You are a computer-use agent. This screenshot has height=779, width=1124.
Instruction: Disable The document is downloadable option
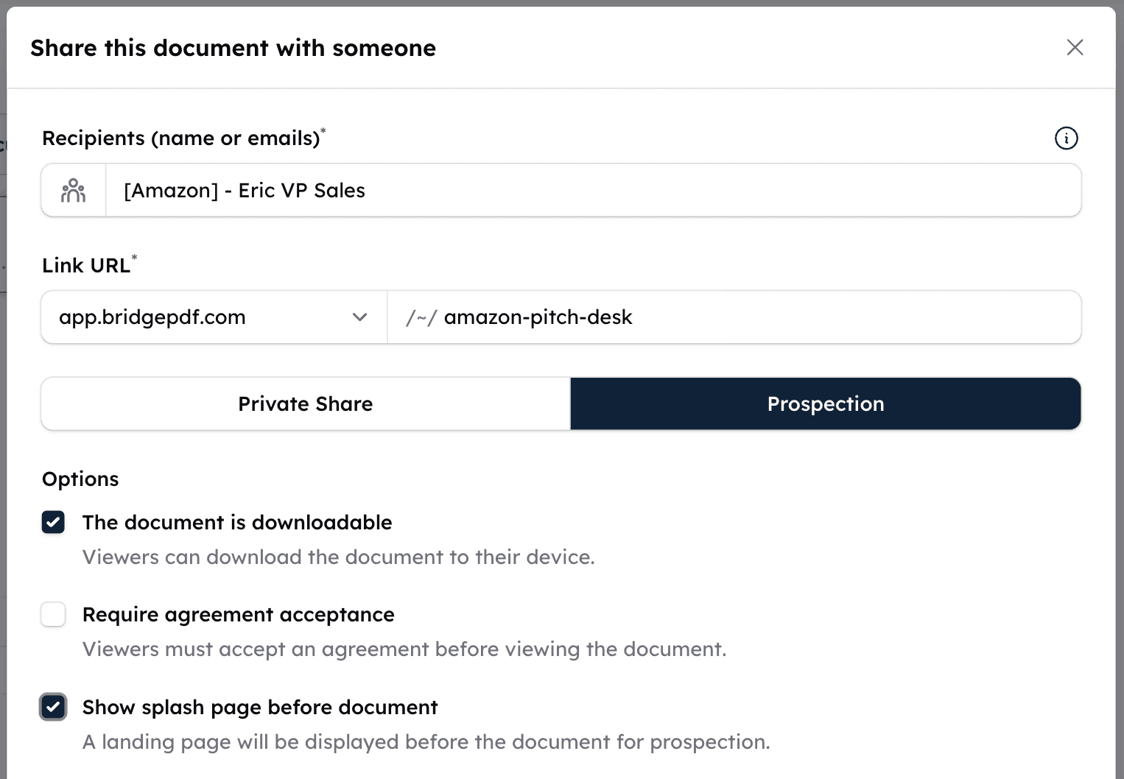click(x=53, y=522)
